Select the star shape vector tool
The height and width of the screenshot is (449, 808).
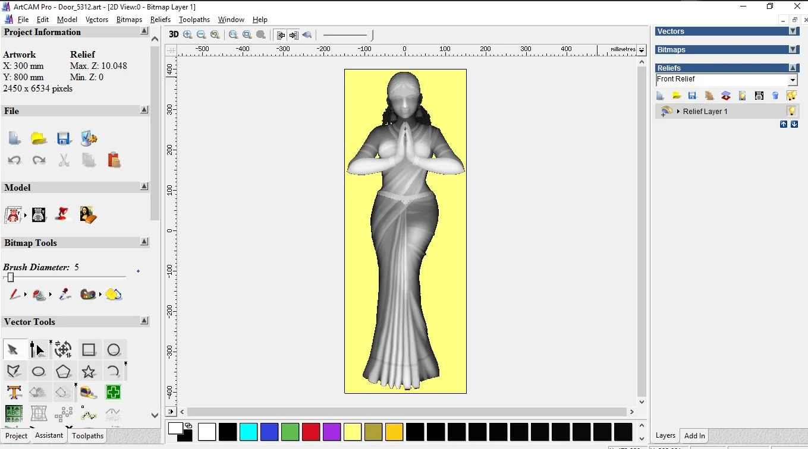(x=89, y=372)
